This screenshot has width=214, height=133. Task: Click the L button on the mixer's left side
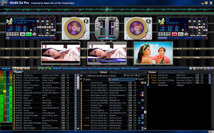(97, 29)
